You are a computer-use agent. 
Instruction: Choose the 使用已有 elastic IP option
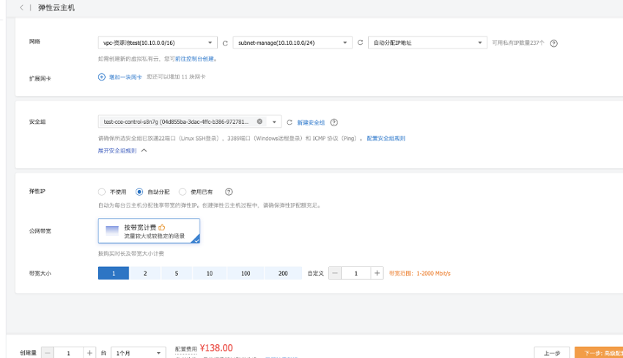point(183,191)
